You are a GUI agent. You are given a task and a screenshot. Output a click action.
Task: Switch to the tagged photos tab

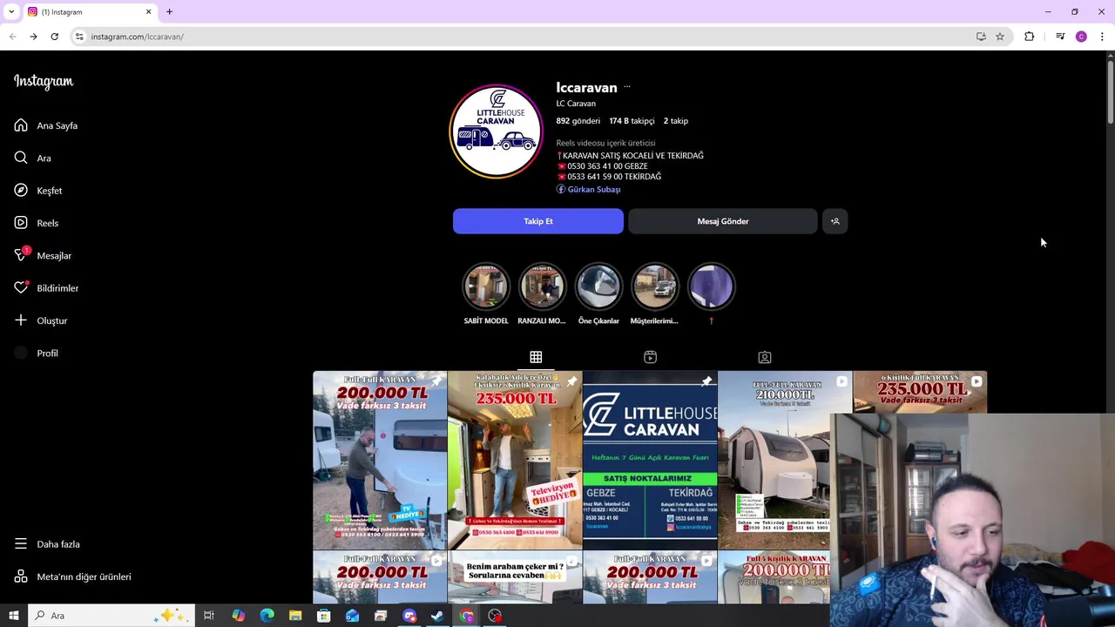pyautogui.click(x=764, y=357)
